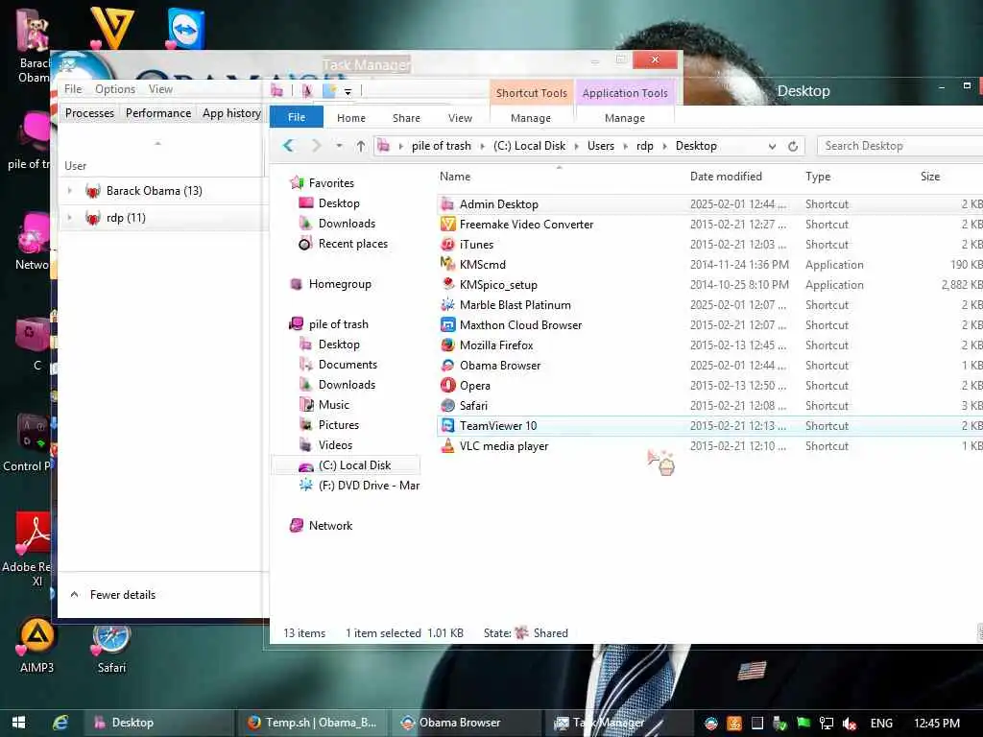Open the Freemake desktop icon at top

(x=111, y=28)
